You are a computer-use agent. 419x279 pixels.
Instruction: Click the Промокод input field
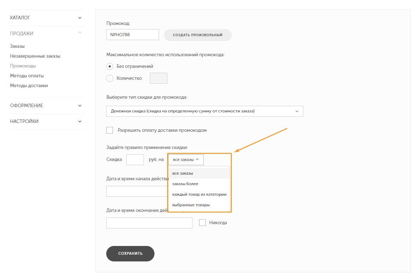point(133,35)
